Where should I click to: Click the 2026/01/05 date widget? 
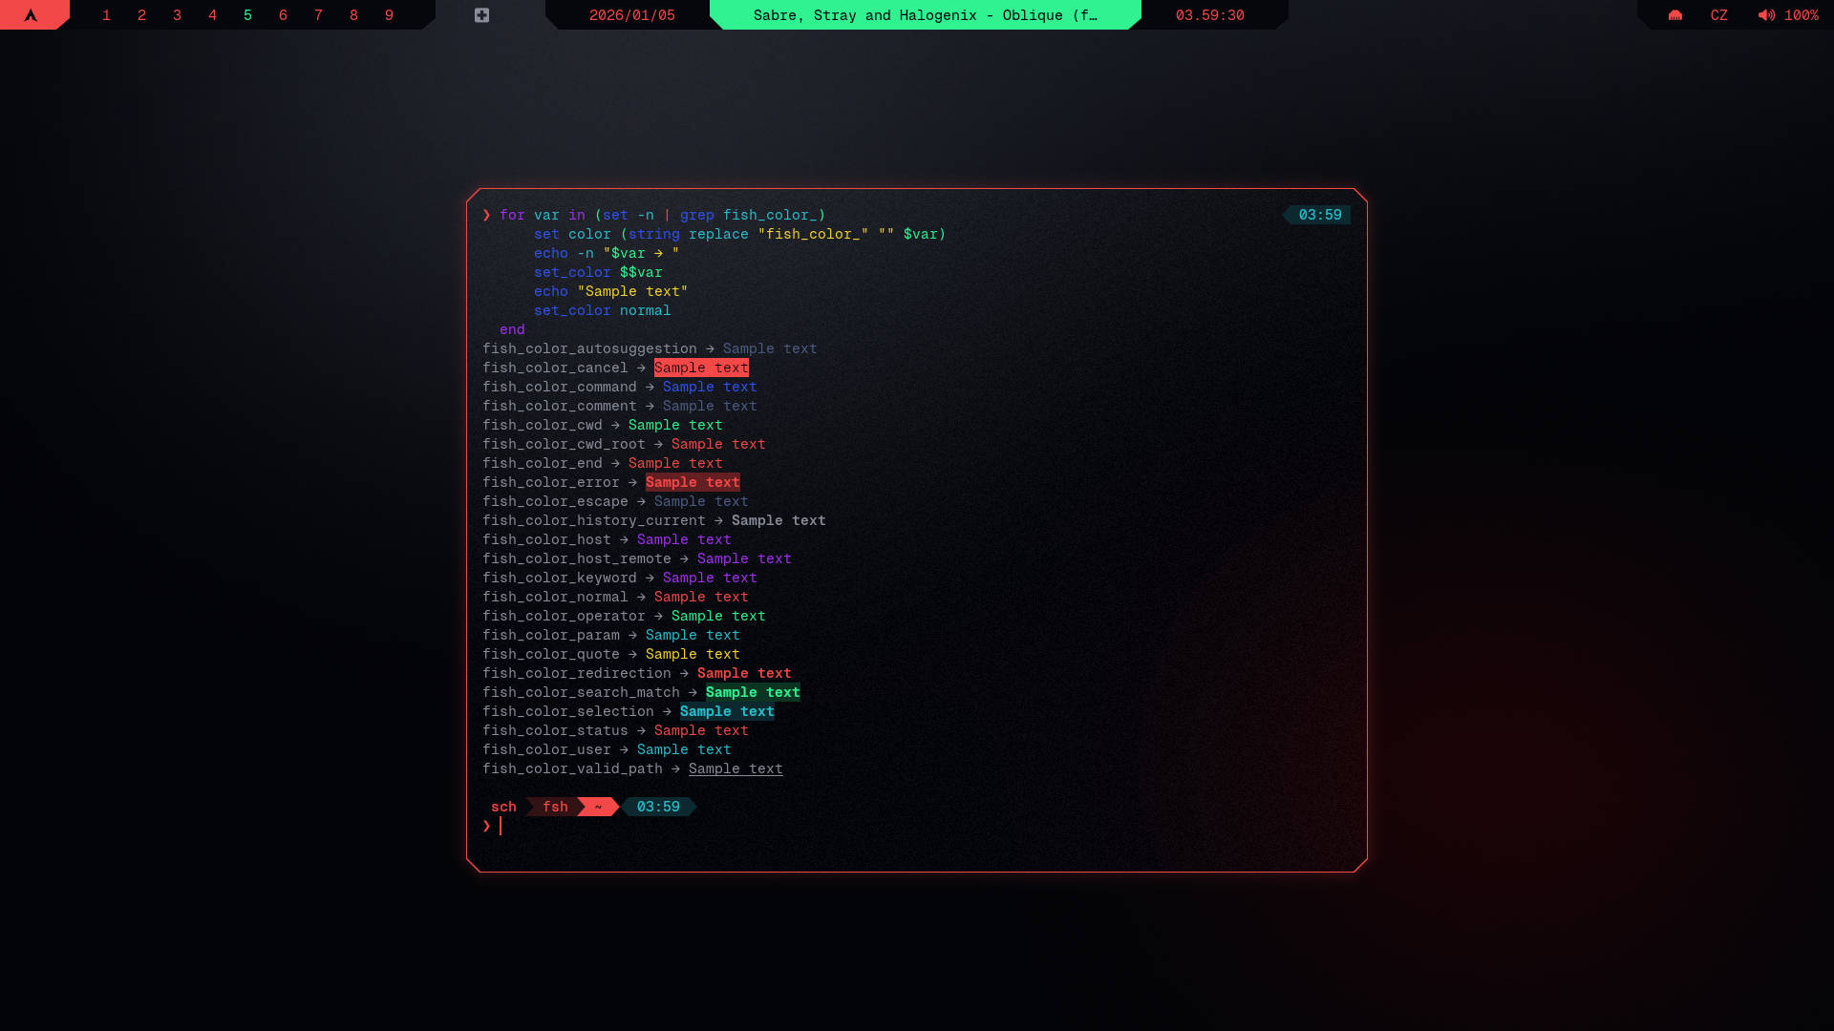(631, 15)
